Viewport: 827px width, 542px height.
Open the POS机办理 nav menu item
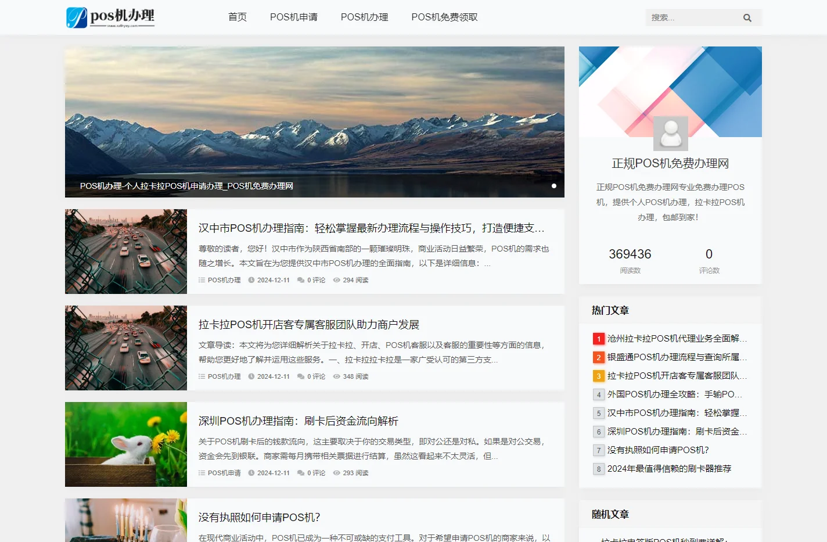pos(365,17)
